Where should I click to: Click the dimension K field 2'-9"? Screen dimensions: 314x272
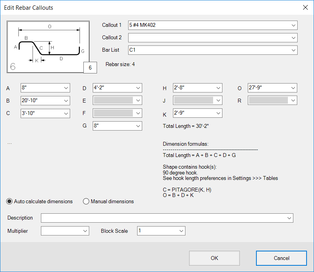click(198, 113)
